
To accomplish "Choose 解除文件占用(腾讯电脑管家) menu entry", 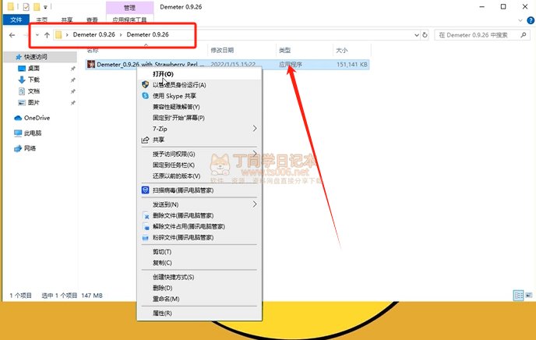I will (199, 226).
